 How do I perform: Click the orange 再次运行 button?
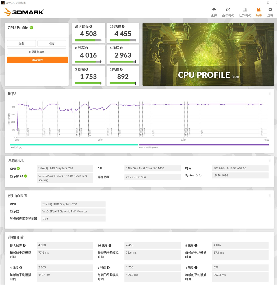[x=37, y=60]
